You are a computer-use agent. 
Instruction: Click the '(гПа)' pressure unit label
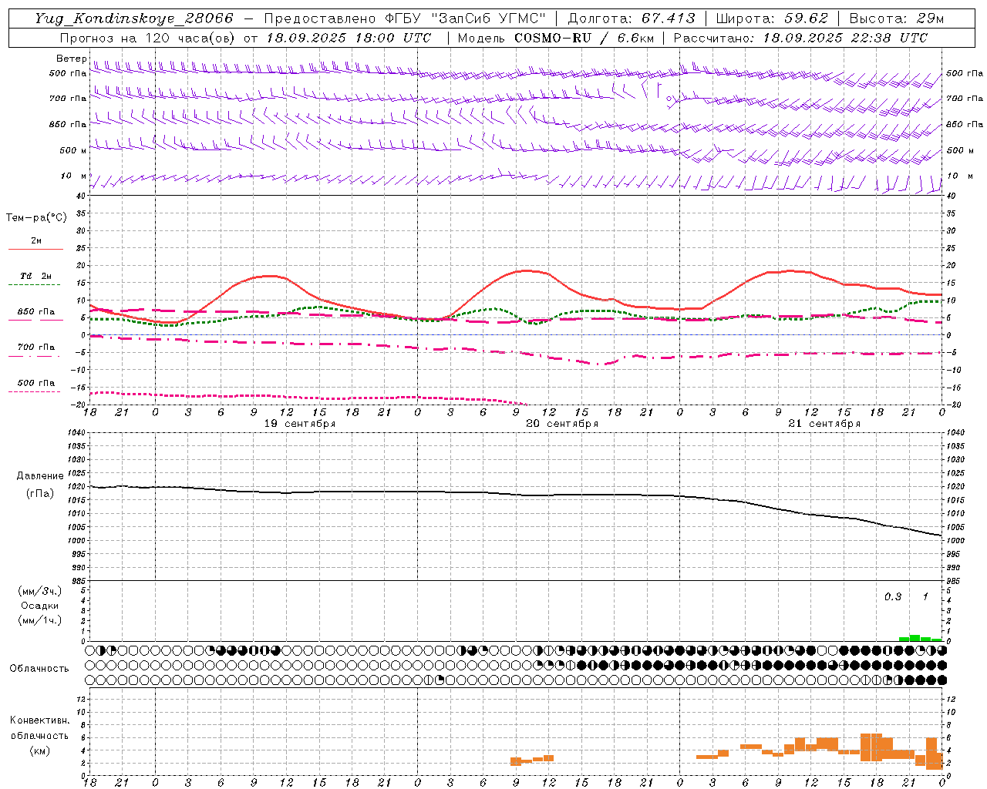(40, 494)
